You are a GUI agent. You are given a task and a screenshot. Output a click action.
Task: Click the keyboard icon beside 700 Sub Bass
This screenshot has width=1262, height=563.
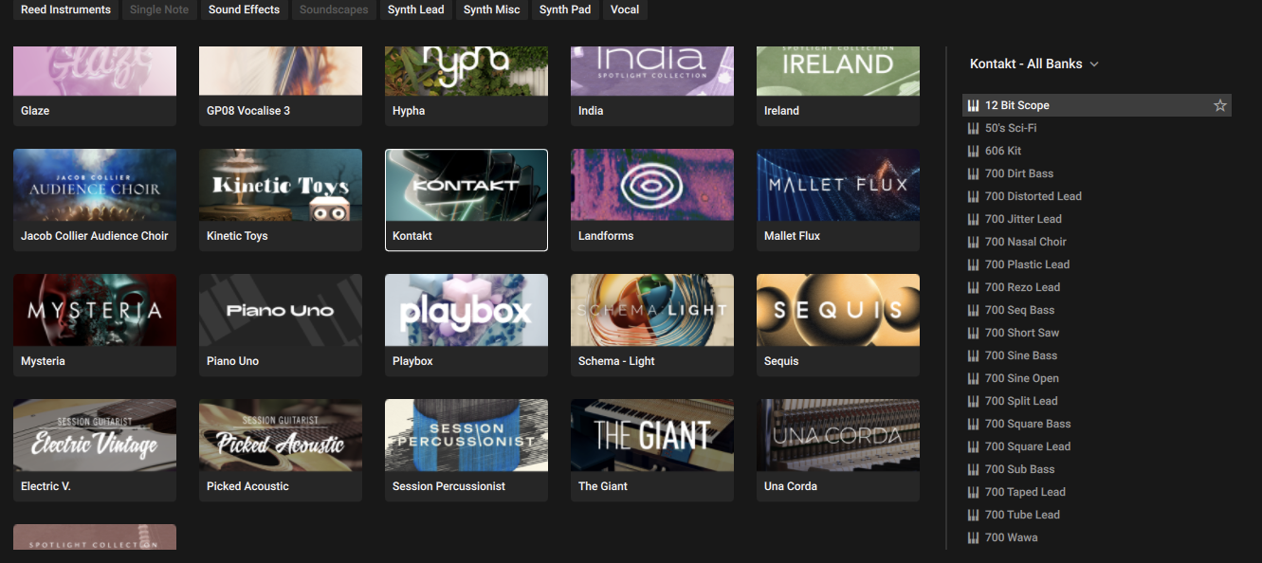point(974,469)
